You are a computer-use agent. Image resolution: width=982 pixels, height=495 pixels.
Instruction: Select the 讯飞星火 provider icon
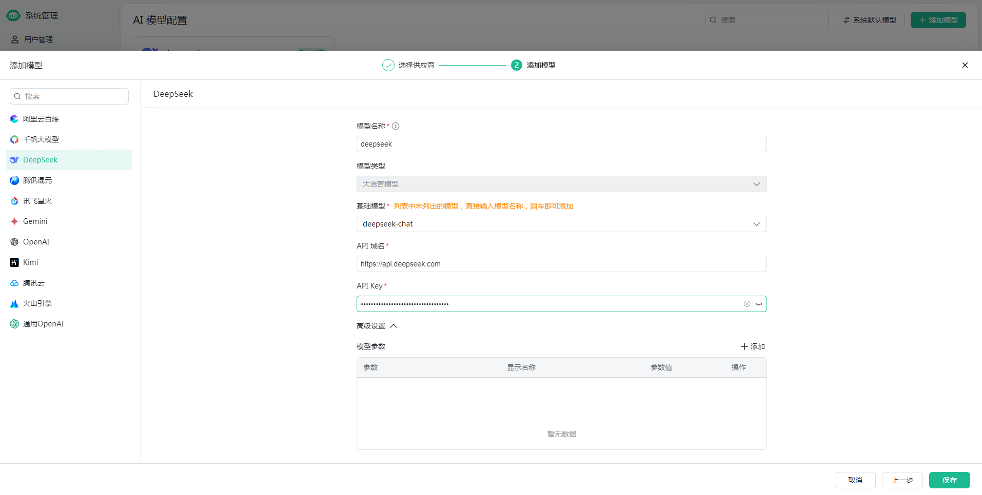click(x=14, y=201)
